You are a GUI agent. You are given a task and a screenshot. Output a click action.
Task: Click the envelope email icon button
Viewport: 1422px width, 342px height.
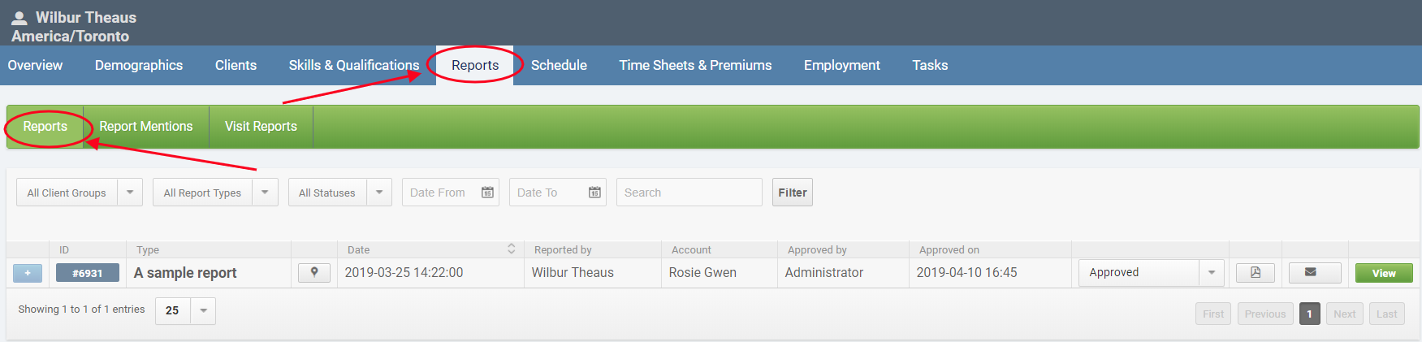coord(1310,273)
